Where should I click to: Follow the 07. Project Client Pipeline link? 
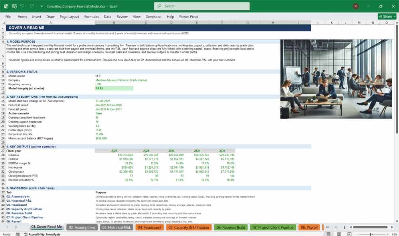tap(24, 217)
